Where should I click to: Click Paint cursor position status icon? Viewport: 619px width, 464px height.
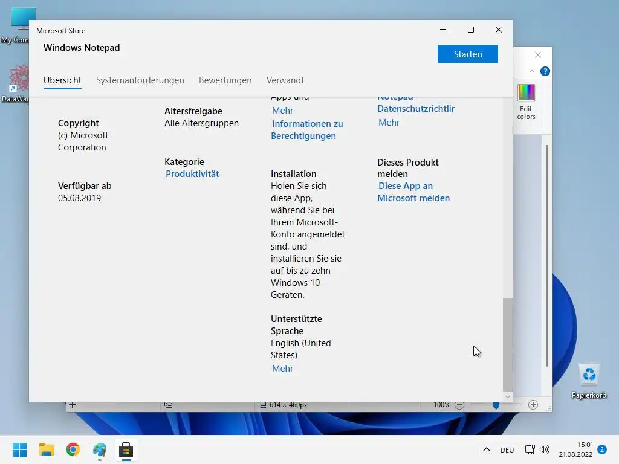[x=73, y=405]
